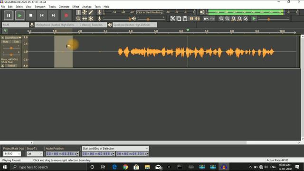
Task: Adjust the track gain slider
Action: coord(11,48)
